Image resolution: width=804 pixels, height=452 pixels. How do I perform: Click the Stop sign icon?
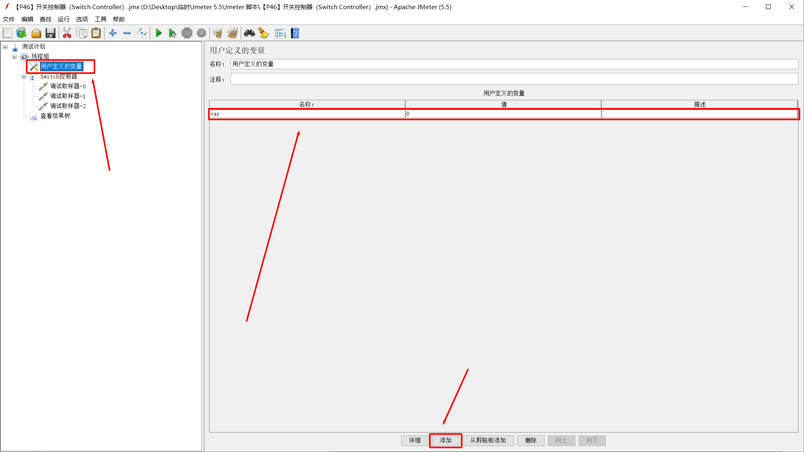coord(187,33)
